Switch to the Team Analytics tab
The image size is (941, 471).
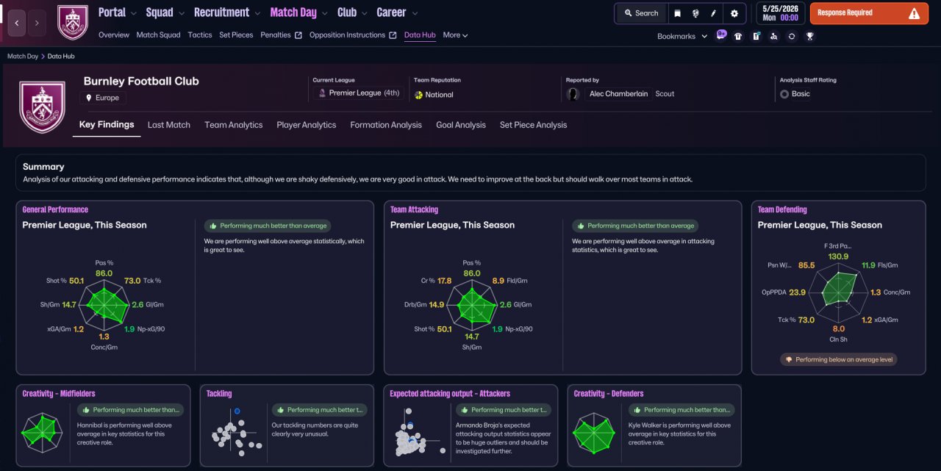234,125
